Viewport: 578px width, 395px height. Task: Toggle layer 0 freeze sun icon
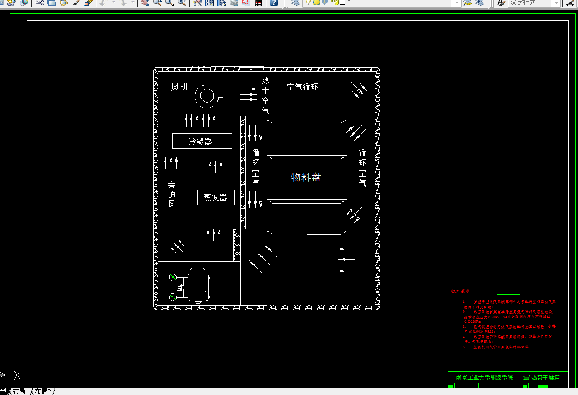(x=316, y=2)
